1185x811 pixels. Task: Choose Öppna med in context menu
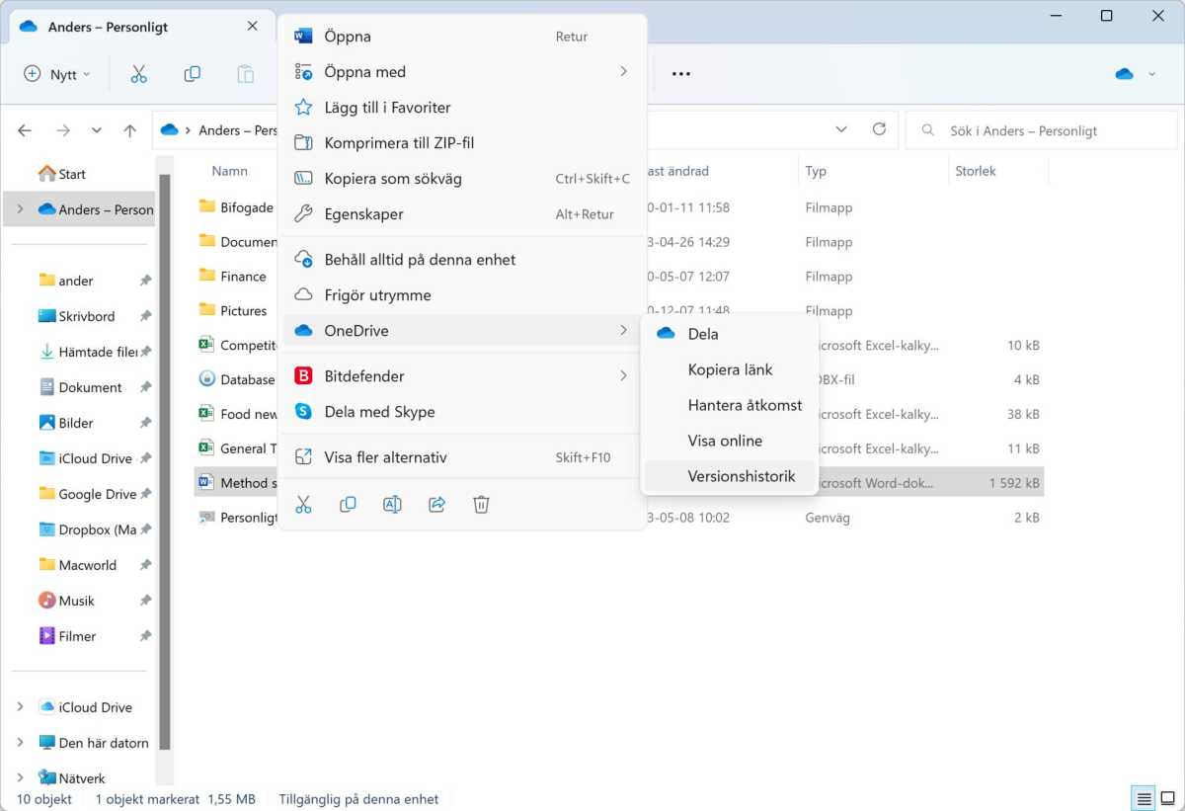click(462, 72)
